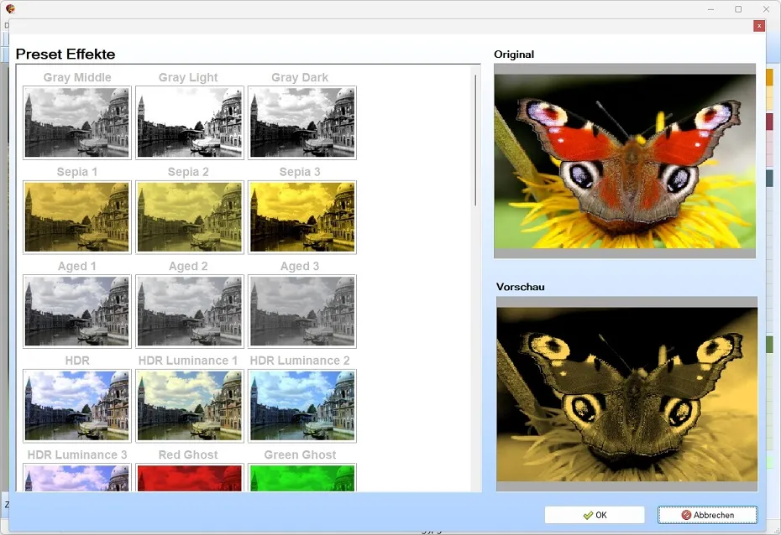
Task: Select the Sepia 1 effect thumbnail
Action: pyautogui.click(x=77, y=217)
